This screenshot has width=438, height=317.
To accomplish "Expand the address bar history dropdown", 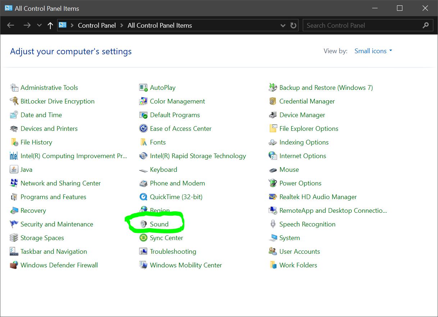I will (x=283, y=26).
